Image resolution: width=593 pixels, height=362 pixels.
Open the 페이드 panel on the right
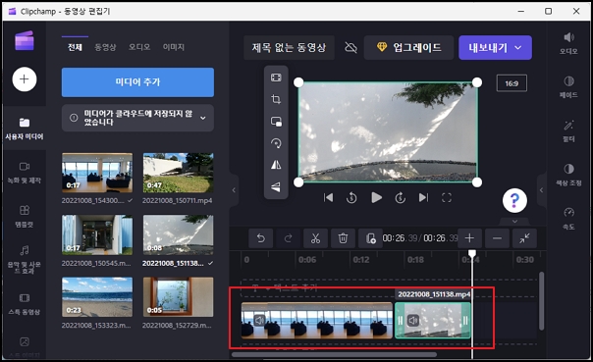(x=568, y=87)
